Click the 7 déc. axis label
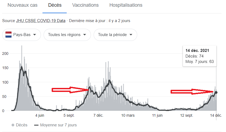This screenshot has width=226, height=132. coord(98,116)
